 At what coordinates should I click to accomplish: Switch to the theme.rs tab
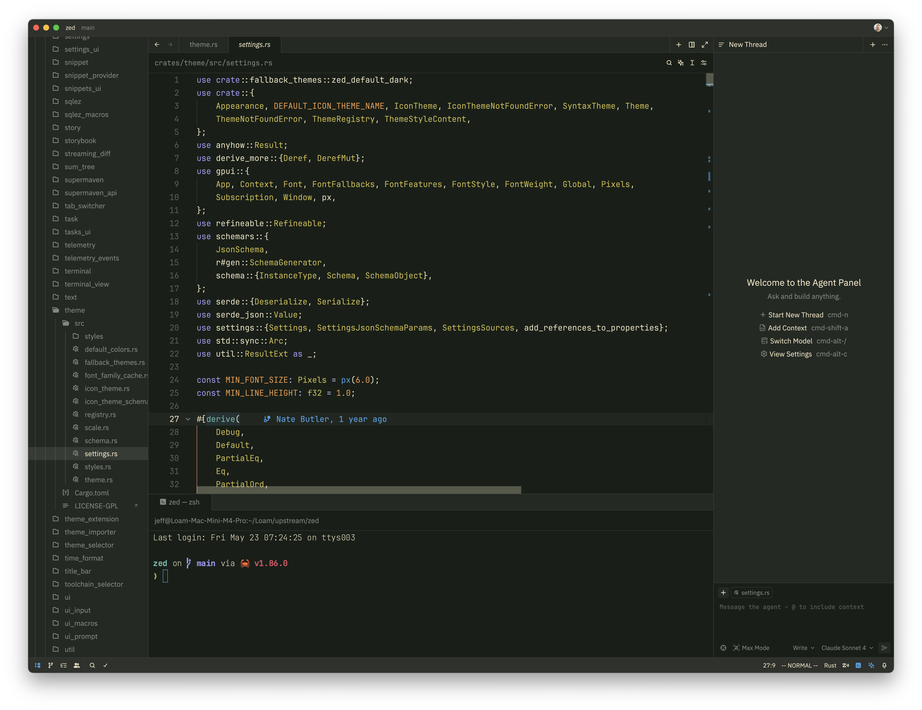203,44
